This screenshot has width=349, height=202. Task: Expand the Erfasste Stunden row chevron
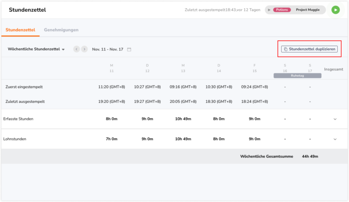click(335, 119)
